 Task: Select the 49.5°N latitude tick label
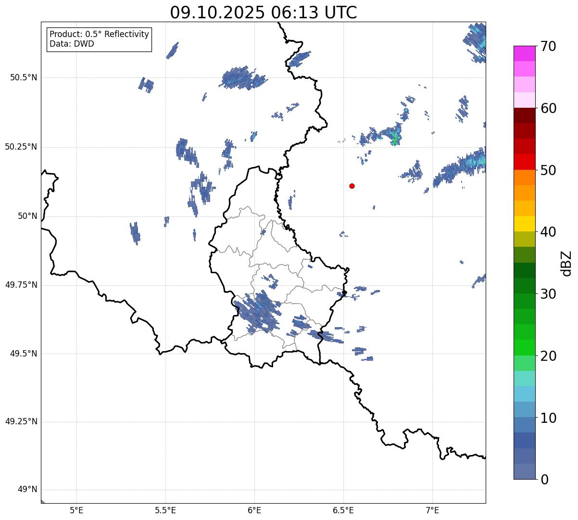click(24, 354)
